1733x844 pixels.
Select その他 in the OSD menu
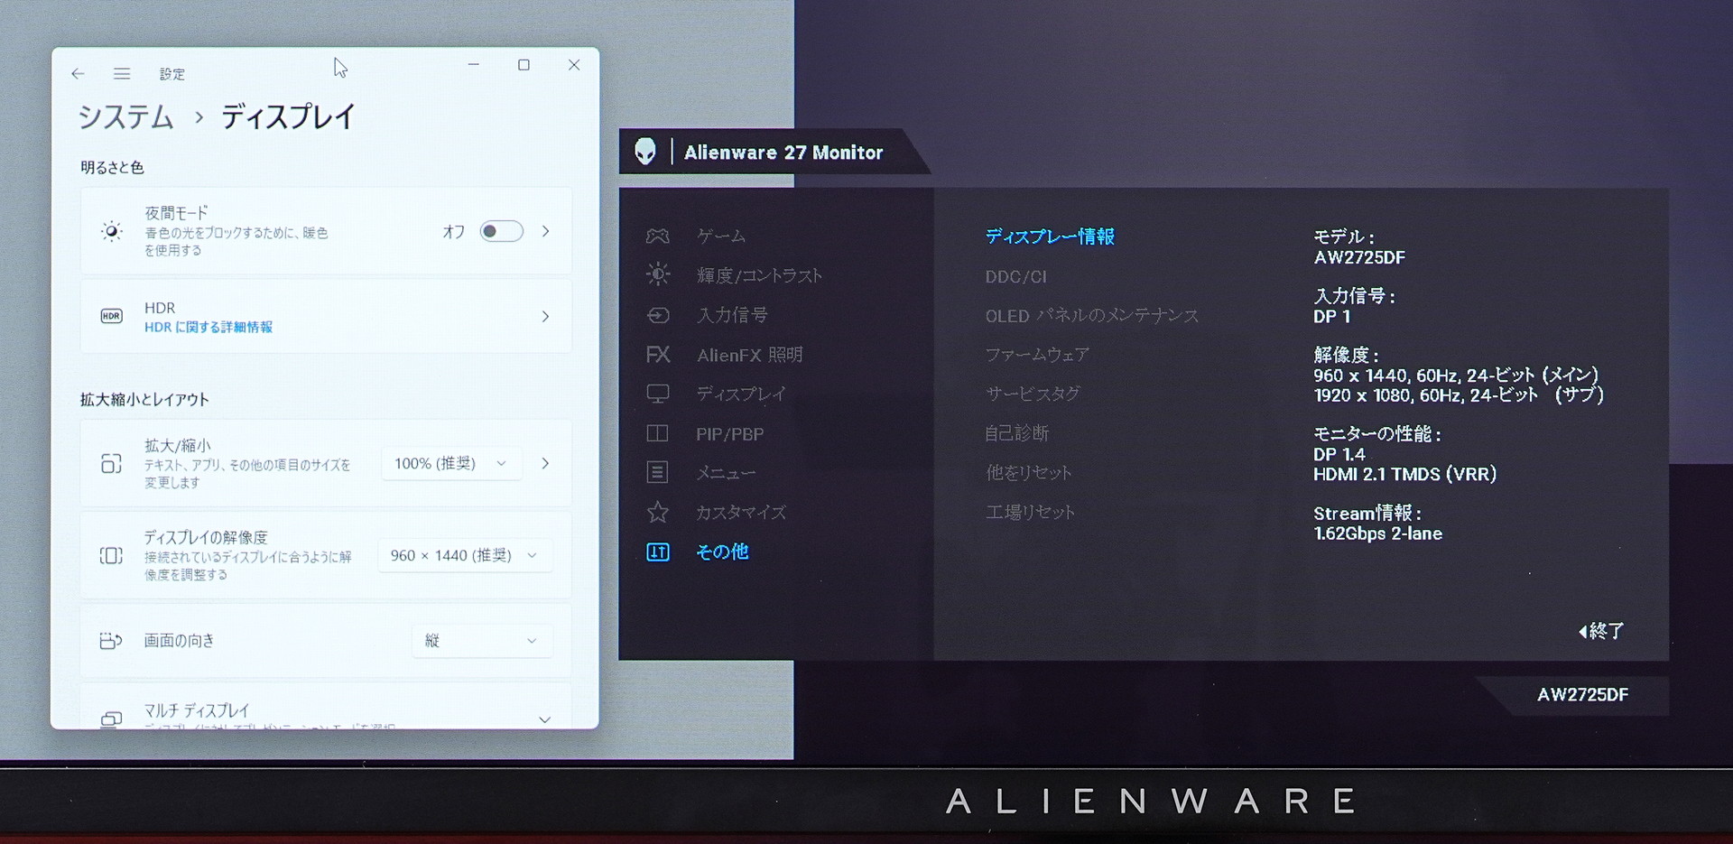coord(722,552)
